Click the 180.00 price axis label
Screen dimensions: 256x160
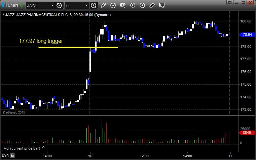coord(246,21)
